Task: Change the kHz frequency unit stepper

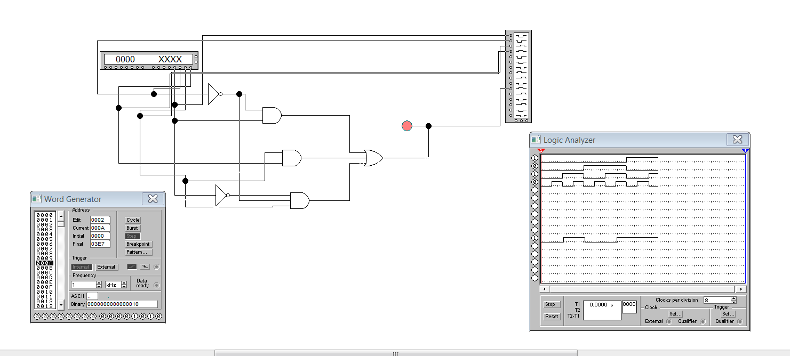Action: [124, 285]
